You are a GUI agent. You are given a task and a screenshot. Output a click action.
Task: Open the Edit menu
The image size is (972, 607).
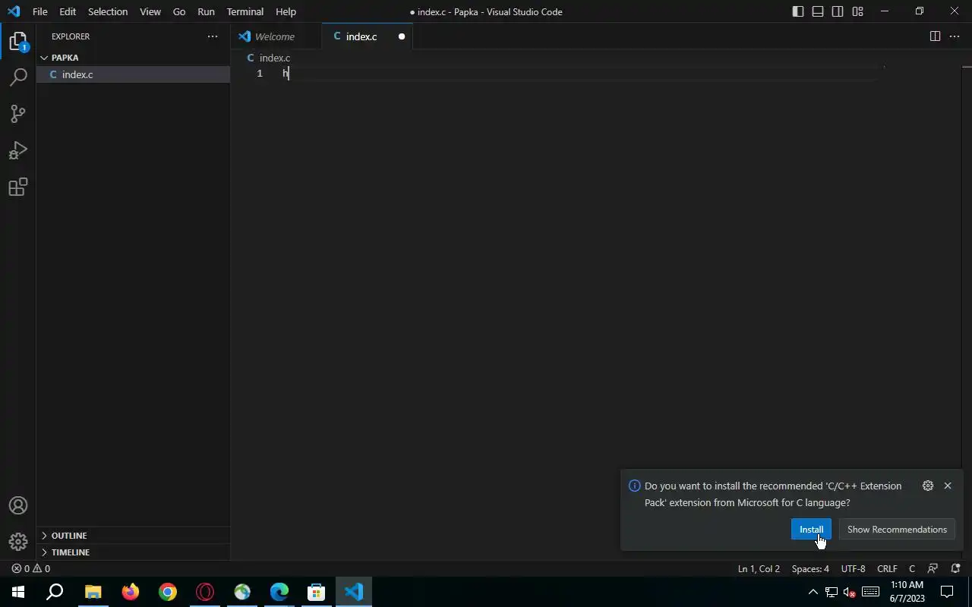[x=68, y=11]
